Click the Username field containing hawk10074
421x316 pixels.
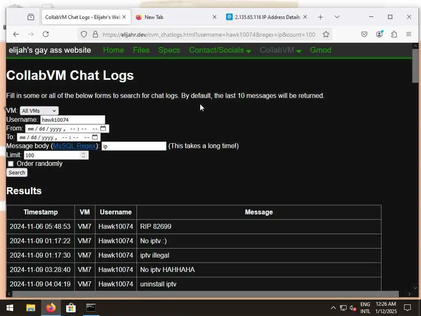click(x=73, y=120)
